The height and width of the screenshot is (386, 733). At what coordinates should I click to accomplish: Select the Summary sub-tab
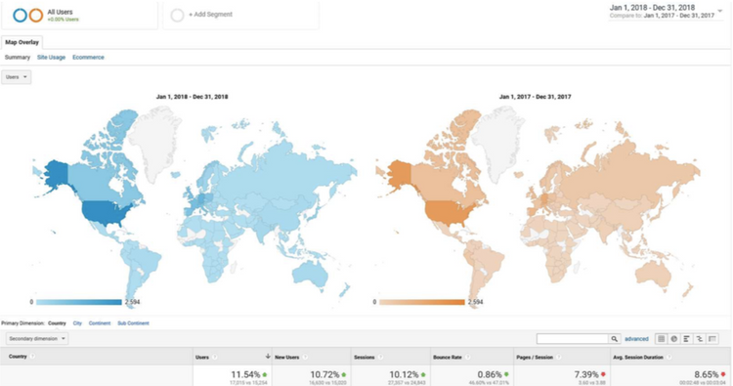(x=18, y=57)
